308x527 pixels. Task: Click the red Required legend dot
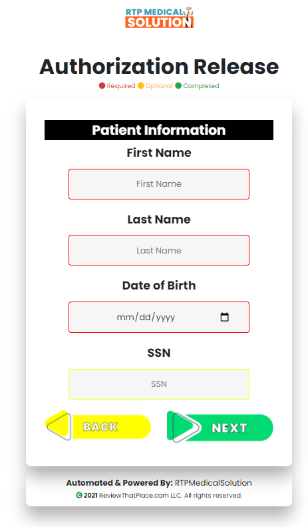[102, 85]
